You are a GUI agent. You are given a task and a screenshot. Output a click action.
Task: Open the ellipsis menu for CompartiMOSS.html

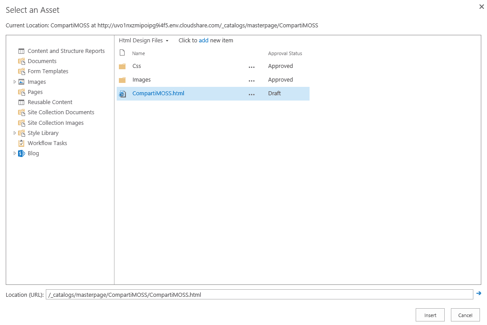click(251, 94)
